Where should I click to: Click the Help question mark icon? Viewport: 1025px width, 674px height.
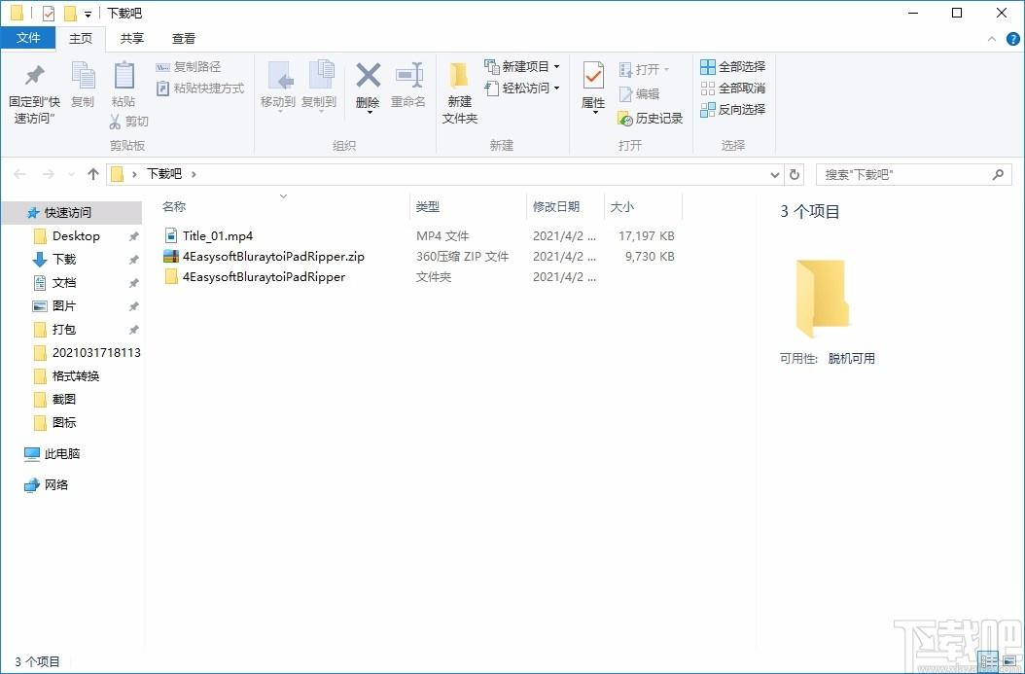[x=1013, y=39]
